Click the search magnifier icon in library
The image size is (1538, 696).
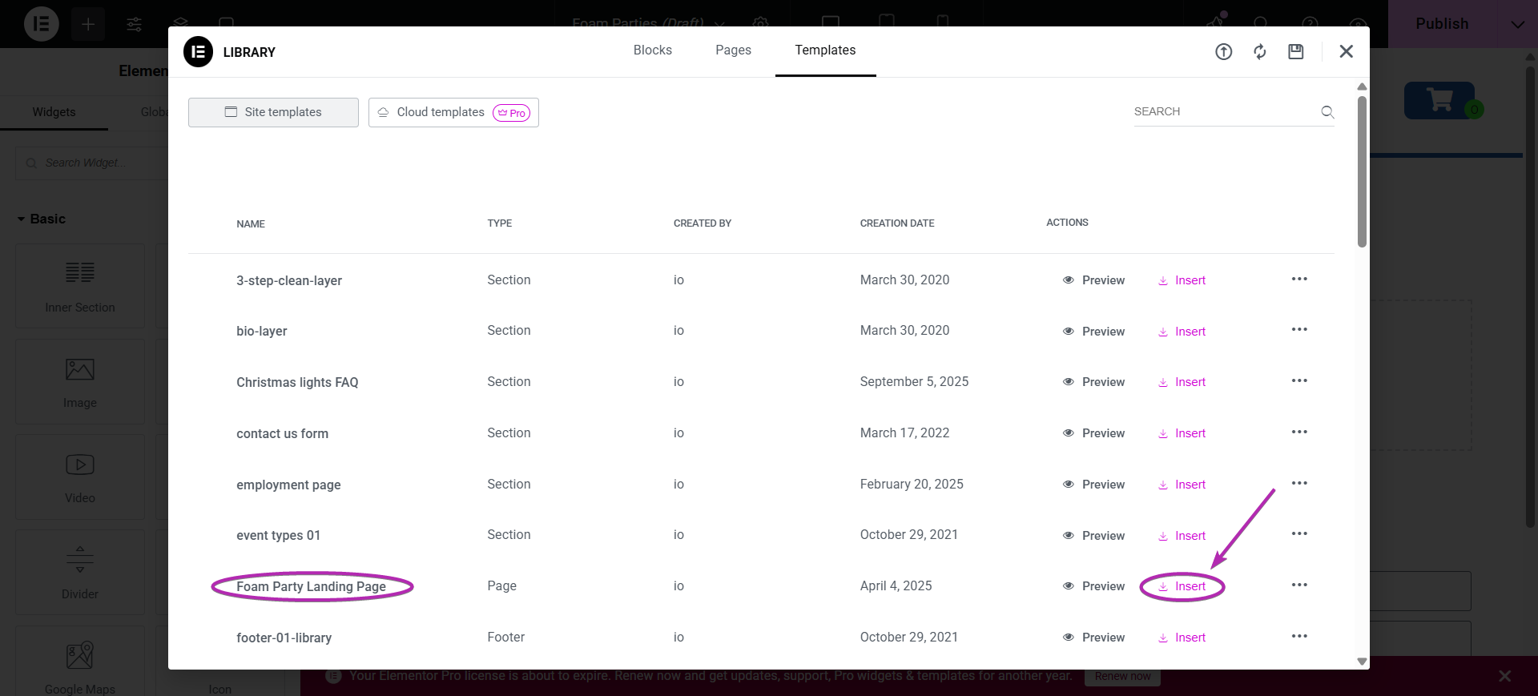pos(1327,112)
